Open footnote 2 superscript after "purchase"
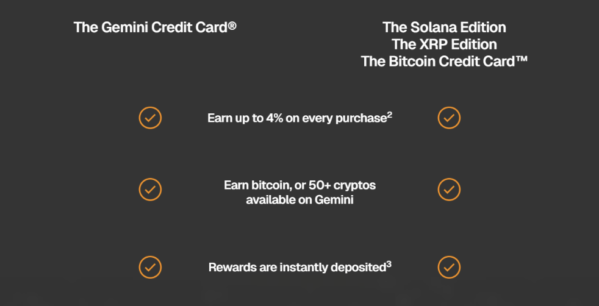This screenshot has width=599, height=306. coord(389,114)
